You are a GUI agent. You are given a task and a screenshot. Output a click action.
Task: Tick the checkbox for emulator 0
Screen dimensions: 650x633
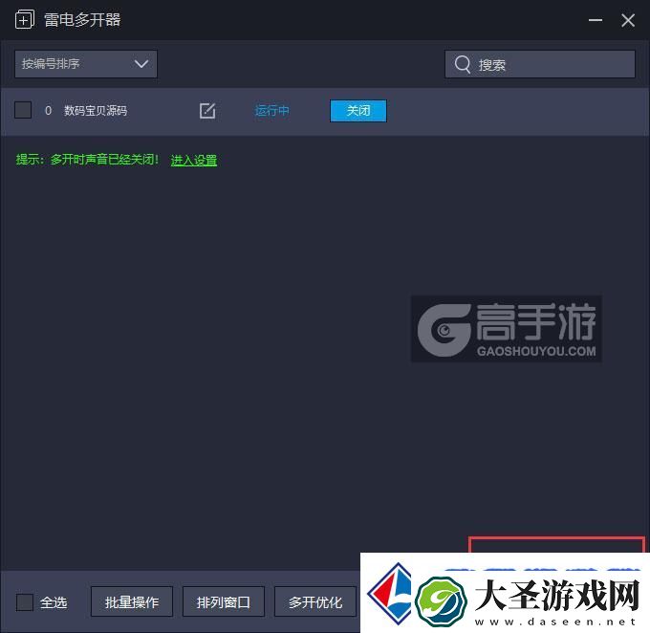tap(23, 110)
